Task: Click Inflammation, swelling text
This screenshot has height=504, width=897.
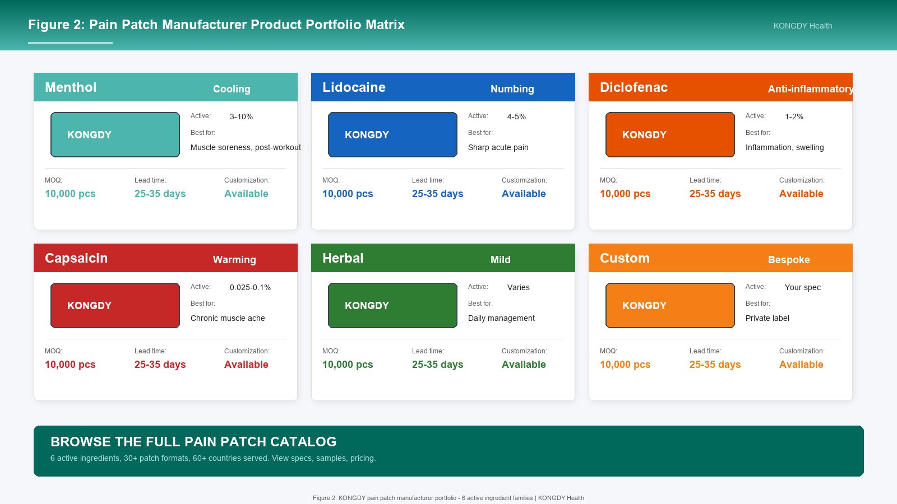Action: (x=784, y=147)
